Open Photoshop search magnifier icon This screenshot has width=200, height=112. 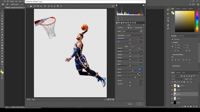click(x=190, y=4)
